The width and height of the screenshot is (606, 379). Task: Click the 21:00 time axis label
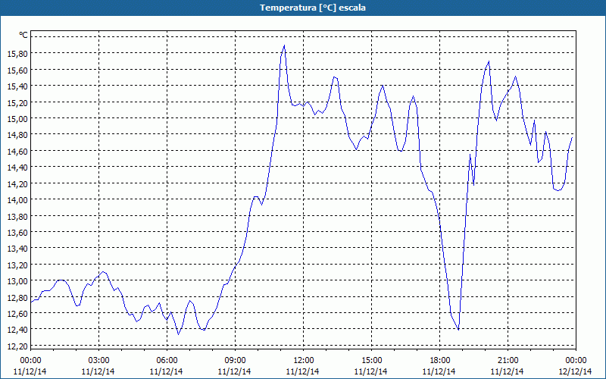point(508,360)
